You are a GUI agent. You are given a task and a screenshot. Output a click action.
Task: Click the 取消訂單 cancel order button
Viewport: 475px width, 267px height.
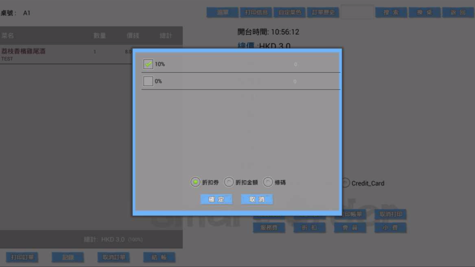click(x=114, y=257)
